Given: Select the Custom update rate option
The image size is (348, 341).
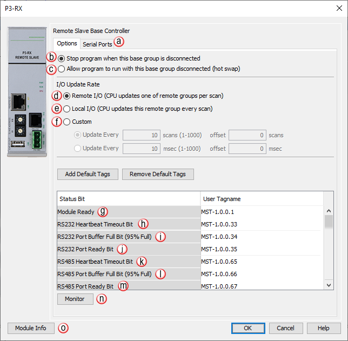Looking at the screenshot, I should 68,122.
